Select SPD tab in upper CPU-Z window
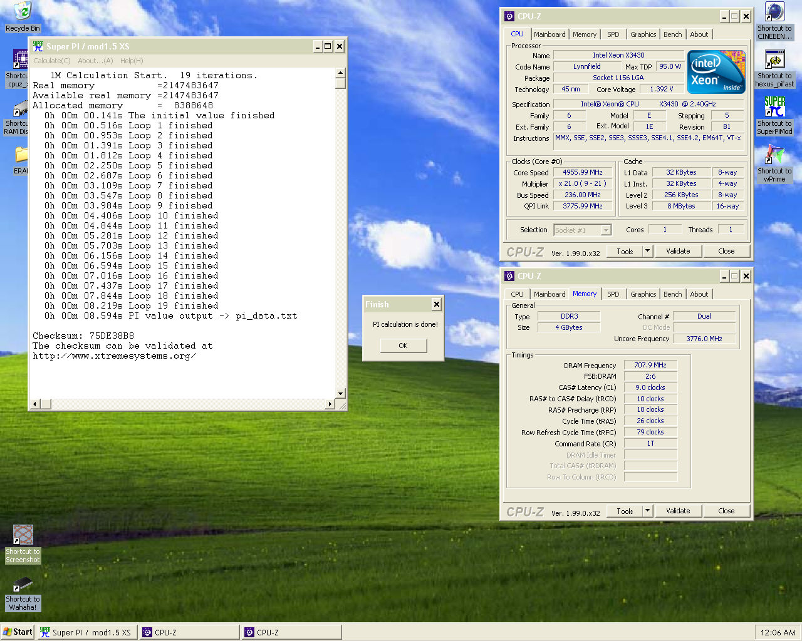 coord(613,34)
